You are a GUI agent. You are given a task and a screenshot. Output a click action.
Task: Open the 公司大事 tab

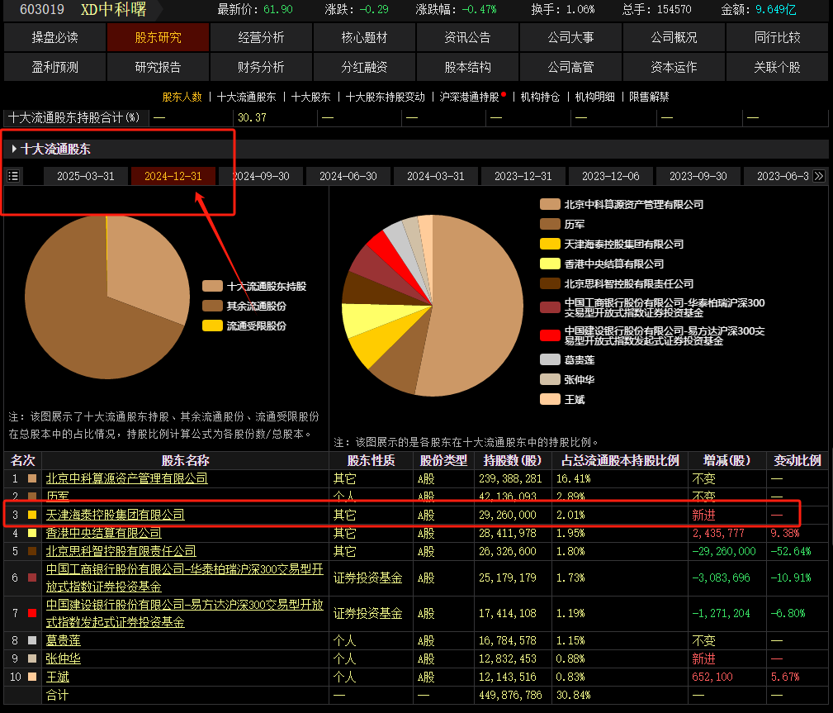570,38
